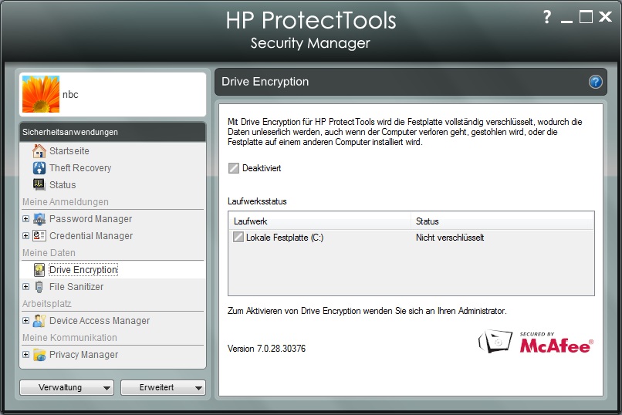Click the Startseite house icon
This screenshot has width=622, height=415.
pyautogui.click(x=39, y=151)
